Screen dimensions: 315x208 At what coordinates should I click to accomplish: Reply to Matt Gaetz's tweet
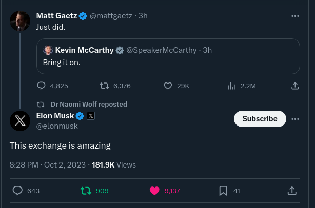pos(42,86)
